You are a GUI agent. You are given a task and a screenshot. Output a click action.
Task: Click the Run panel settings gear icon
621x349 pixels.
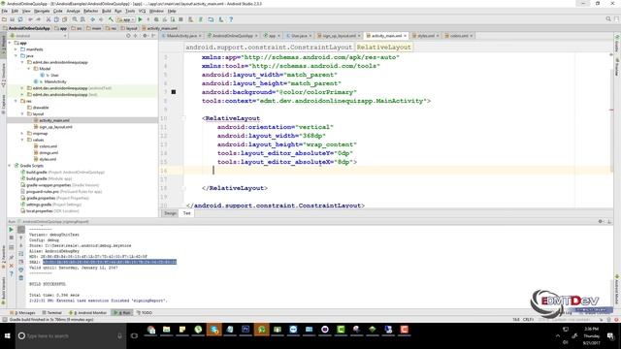[x=601, y=222]
